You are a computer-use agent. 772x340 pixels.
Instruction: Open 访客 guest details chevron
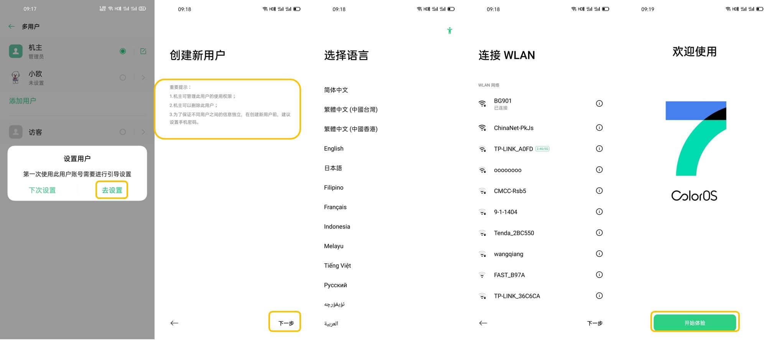[x=143, y=132]
